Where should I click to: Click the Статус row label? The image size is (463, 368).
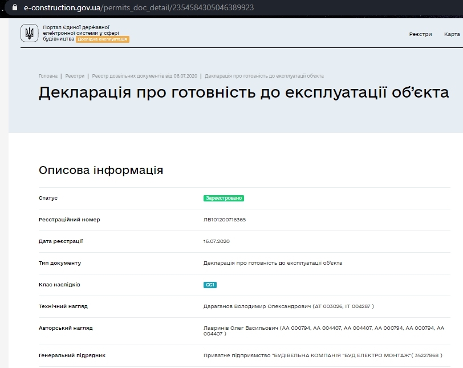click(x=48, y=198)
